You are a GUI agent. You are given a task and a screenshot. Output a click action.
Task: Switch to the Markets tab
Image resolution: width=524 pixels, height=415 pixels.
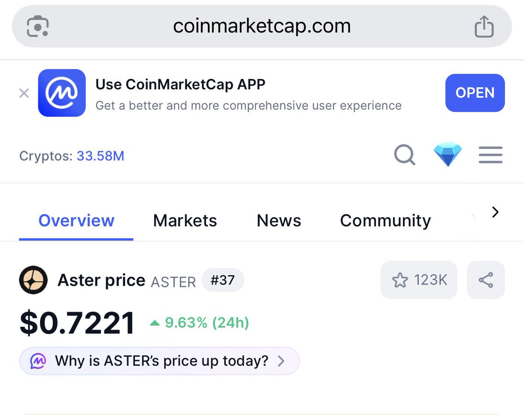(185, 221)
